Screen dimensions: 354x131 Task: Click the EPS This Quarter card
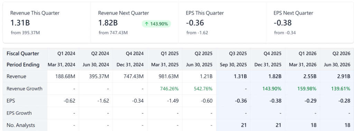click(x=222, y=22)
